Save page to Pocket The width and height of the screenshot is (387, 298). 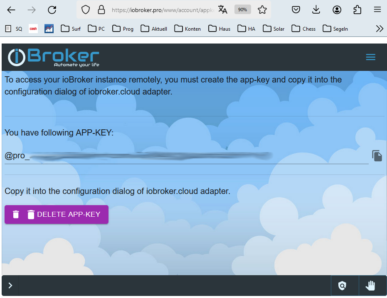click(296, 10)
